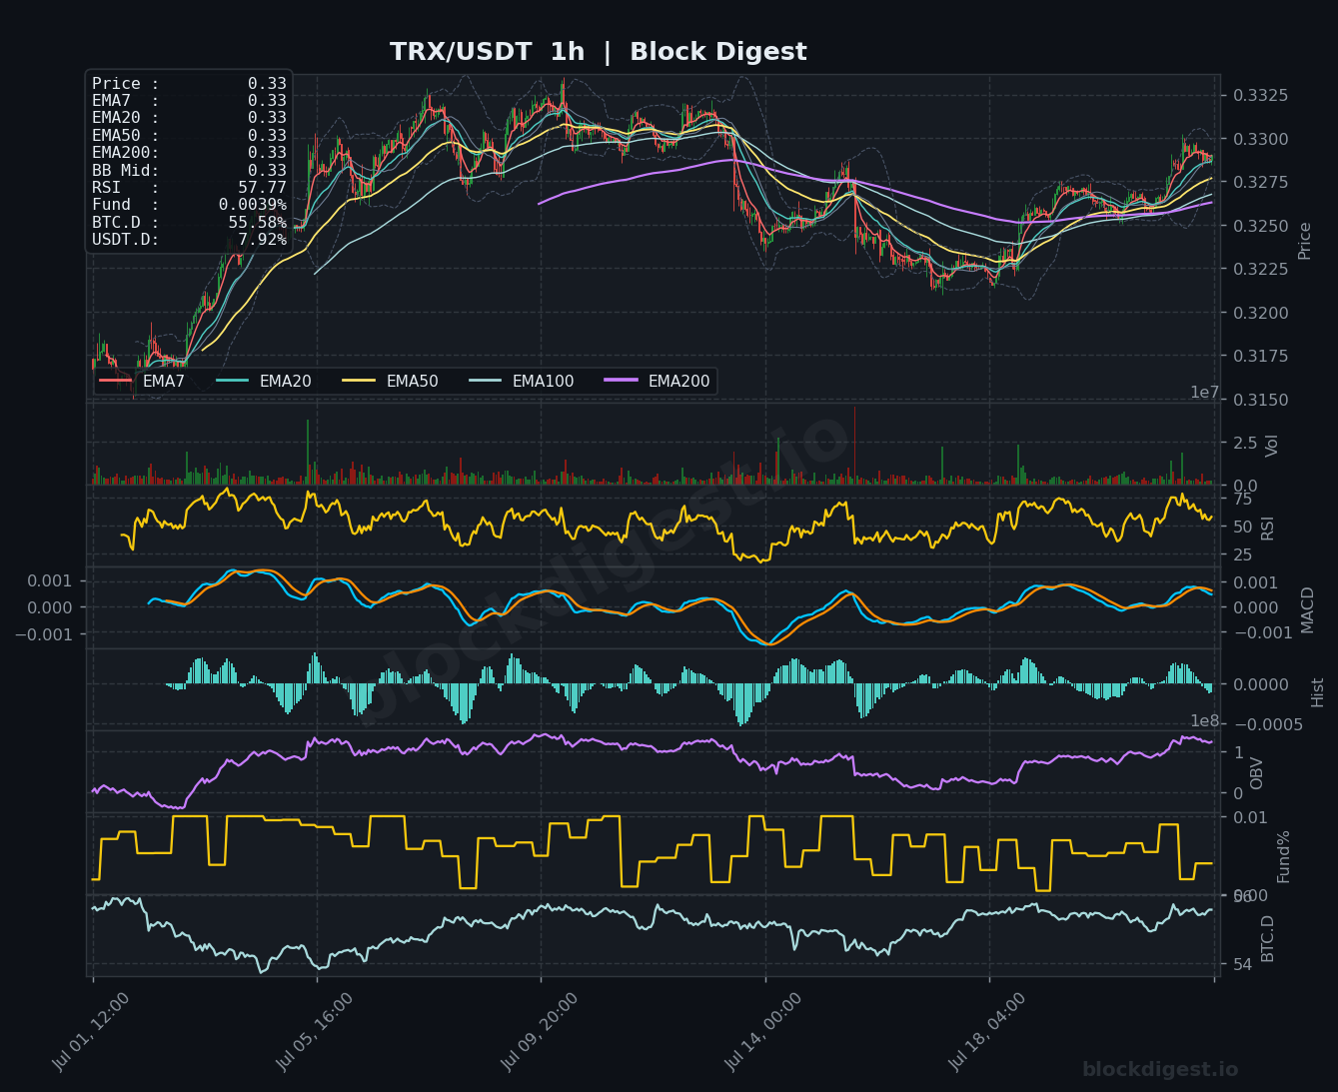Click the 'Jul 01, 12:00' time axis label

coord(91,1032)
